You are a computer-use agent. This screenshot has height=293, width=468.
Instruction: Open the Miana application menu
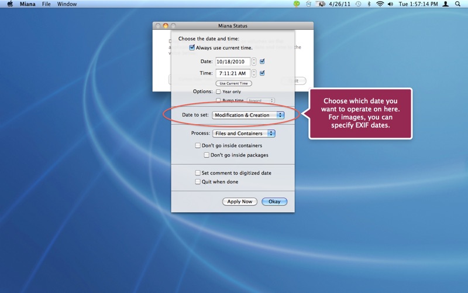[x=27, y=4]
